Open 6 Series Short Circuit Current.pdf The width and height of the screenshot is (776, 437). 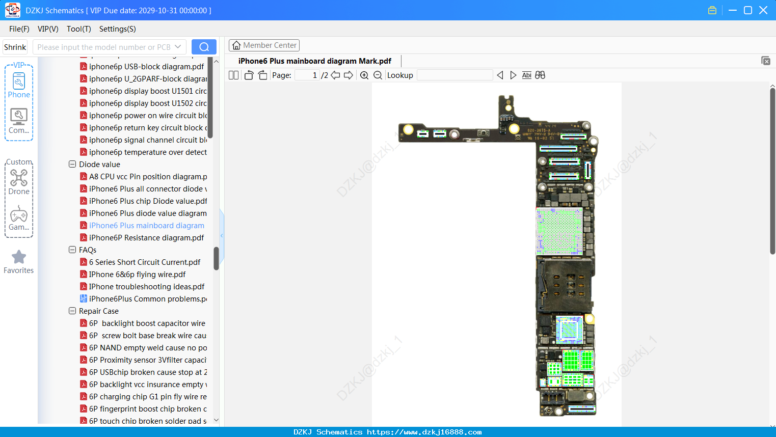145,262
